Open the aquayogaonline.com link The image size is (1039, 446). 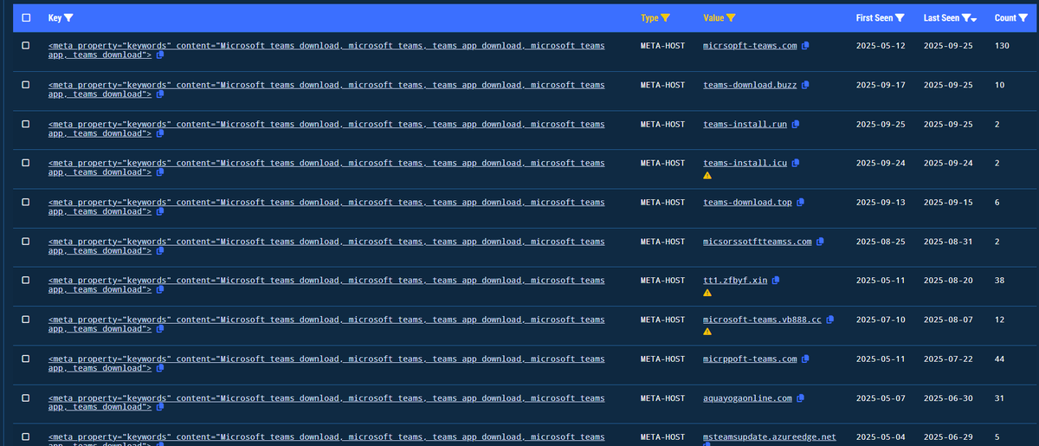[747, 398]
